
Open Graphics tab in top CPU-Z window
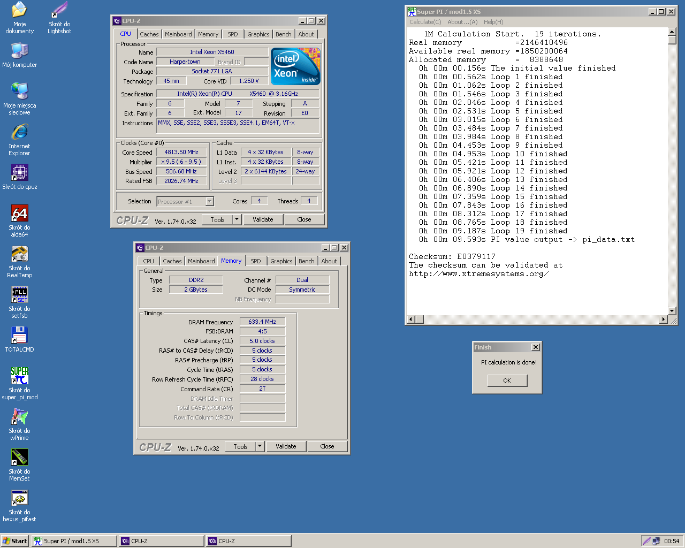point(258,34)
